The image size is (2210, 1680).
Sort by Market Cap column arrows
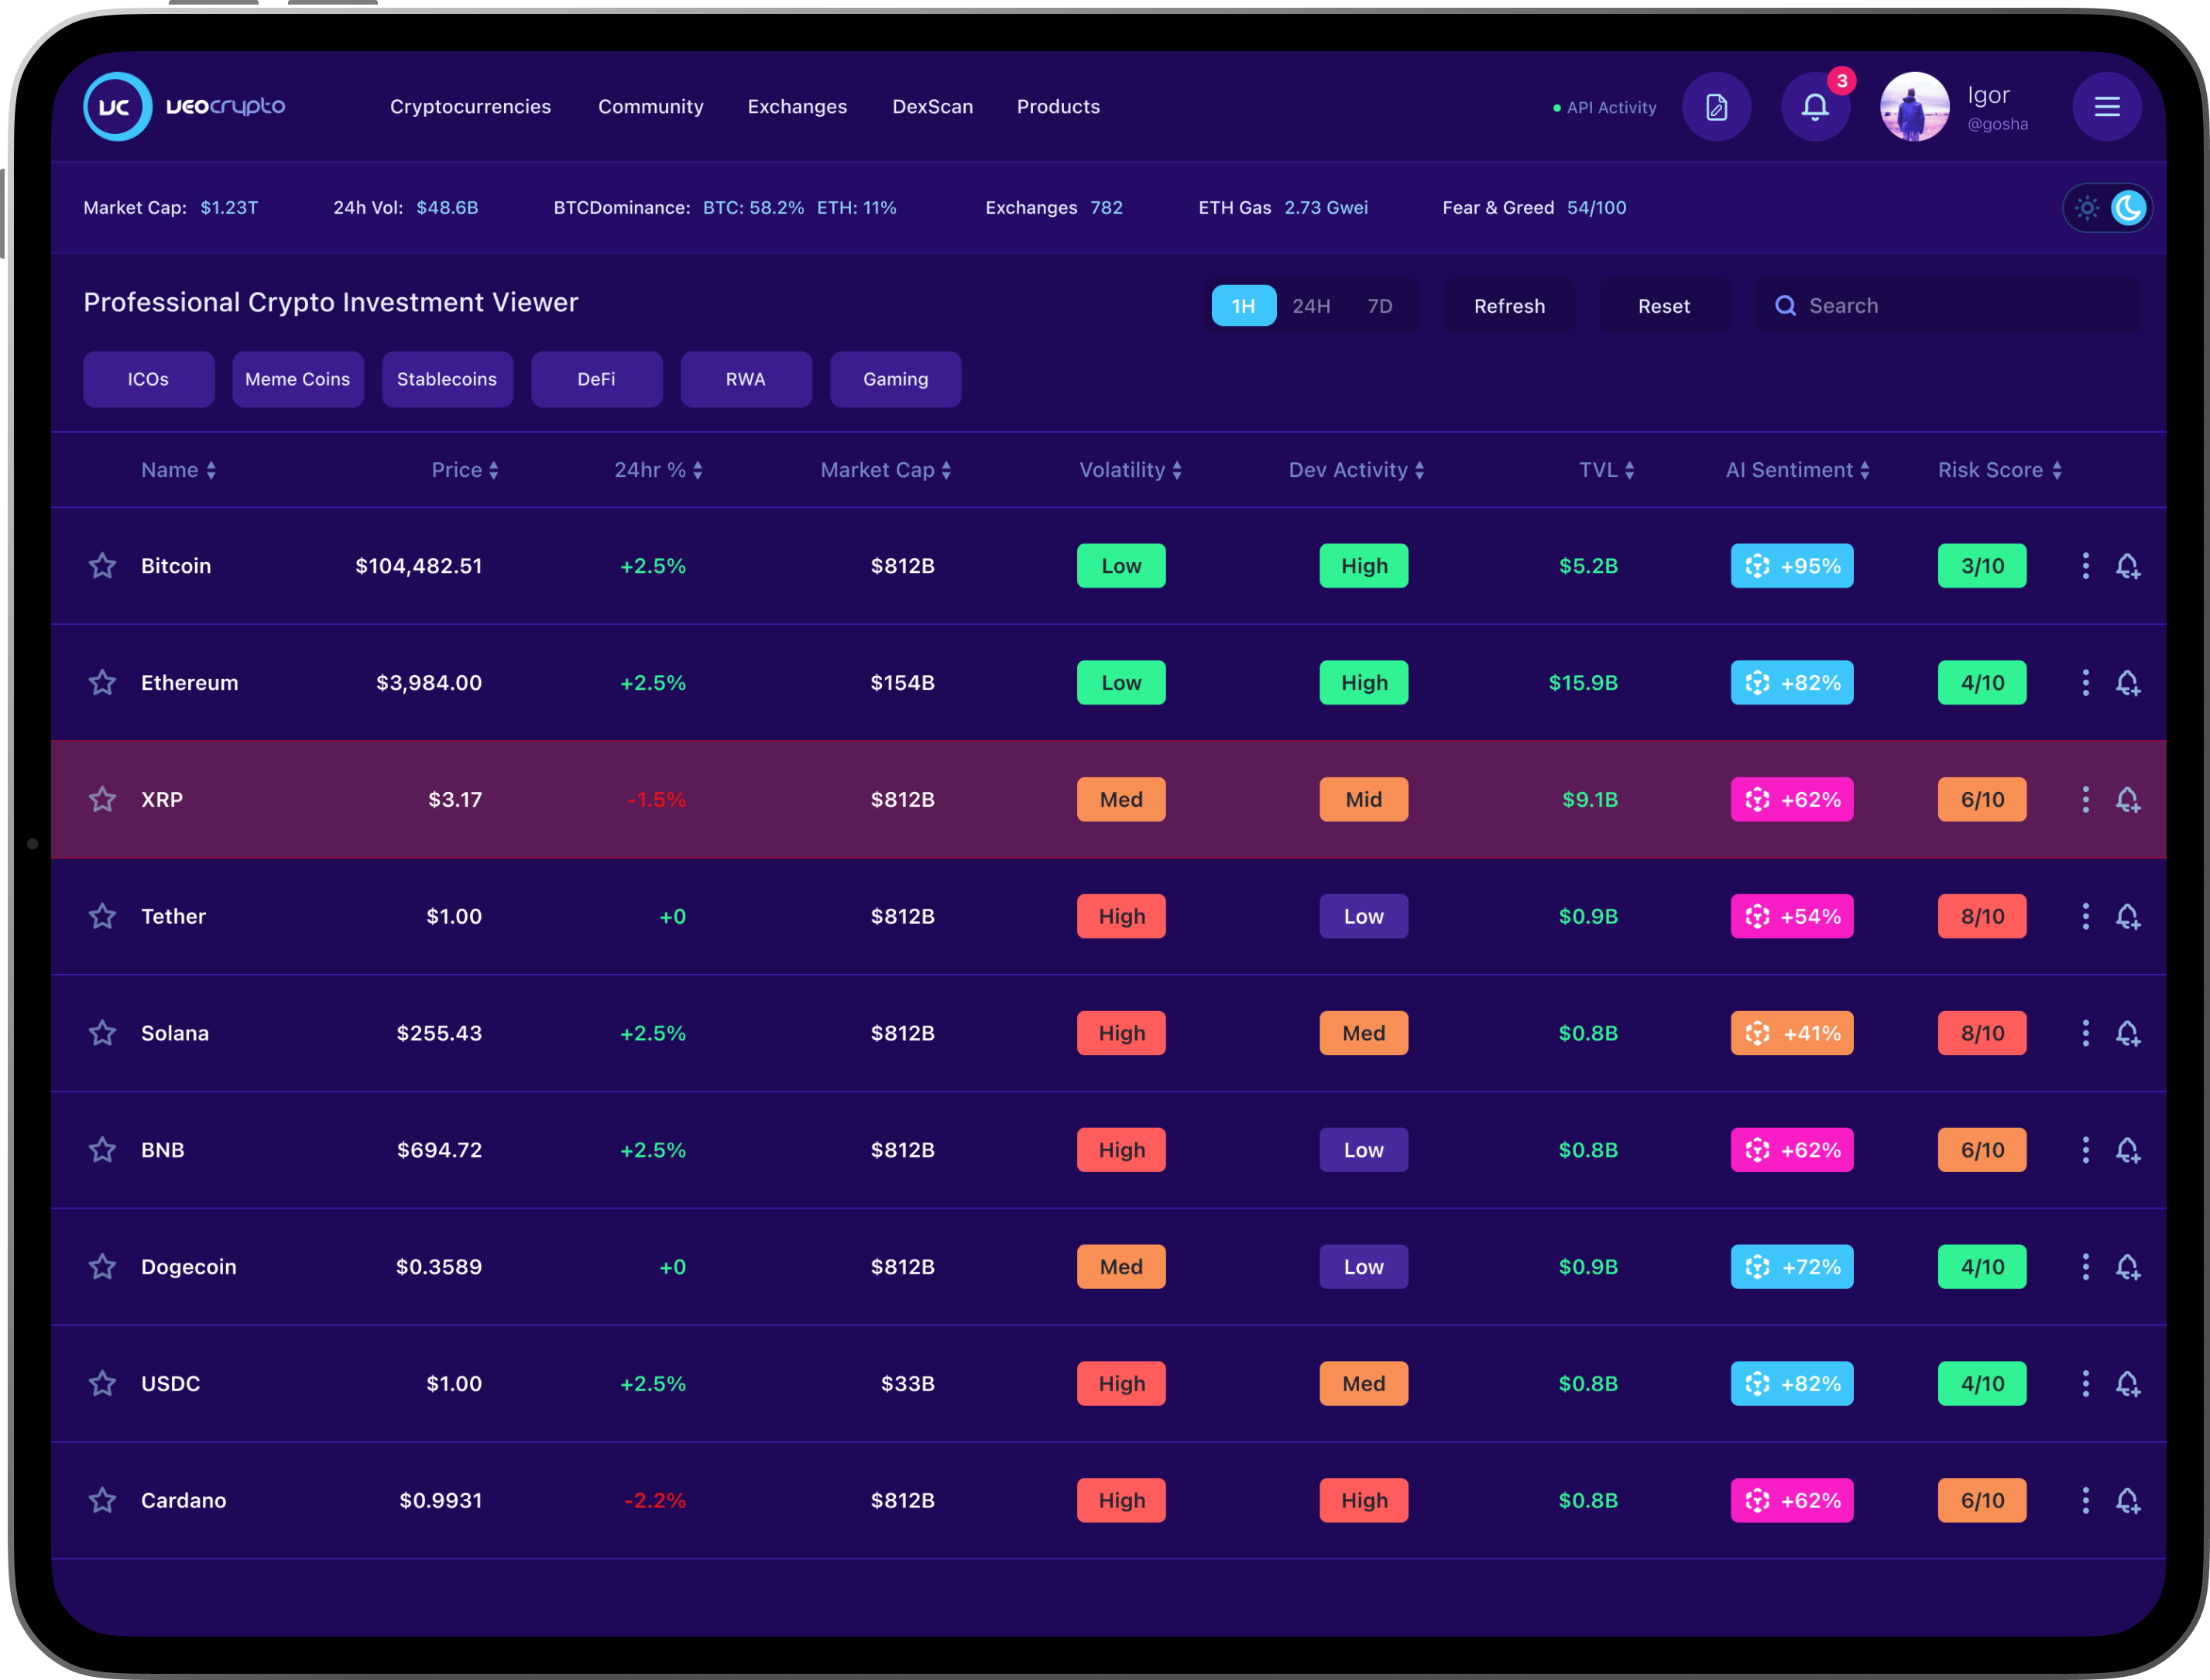coord(946,471)
